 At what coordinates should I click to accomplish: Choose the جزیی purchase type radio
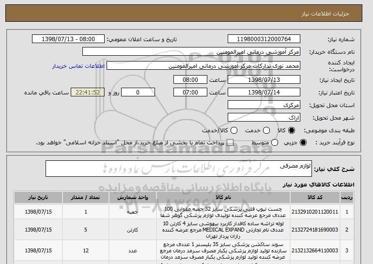(303, 142)
